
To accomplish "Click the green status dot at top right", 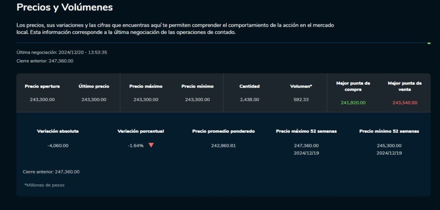I will point(429,43).
